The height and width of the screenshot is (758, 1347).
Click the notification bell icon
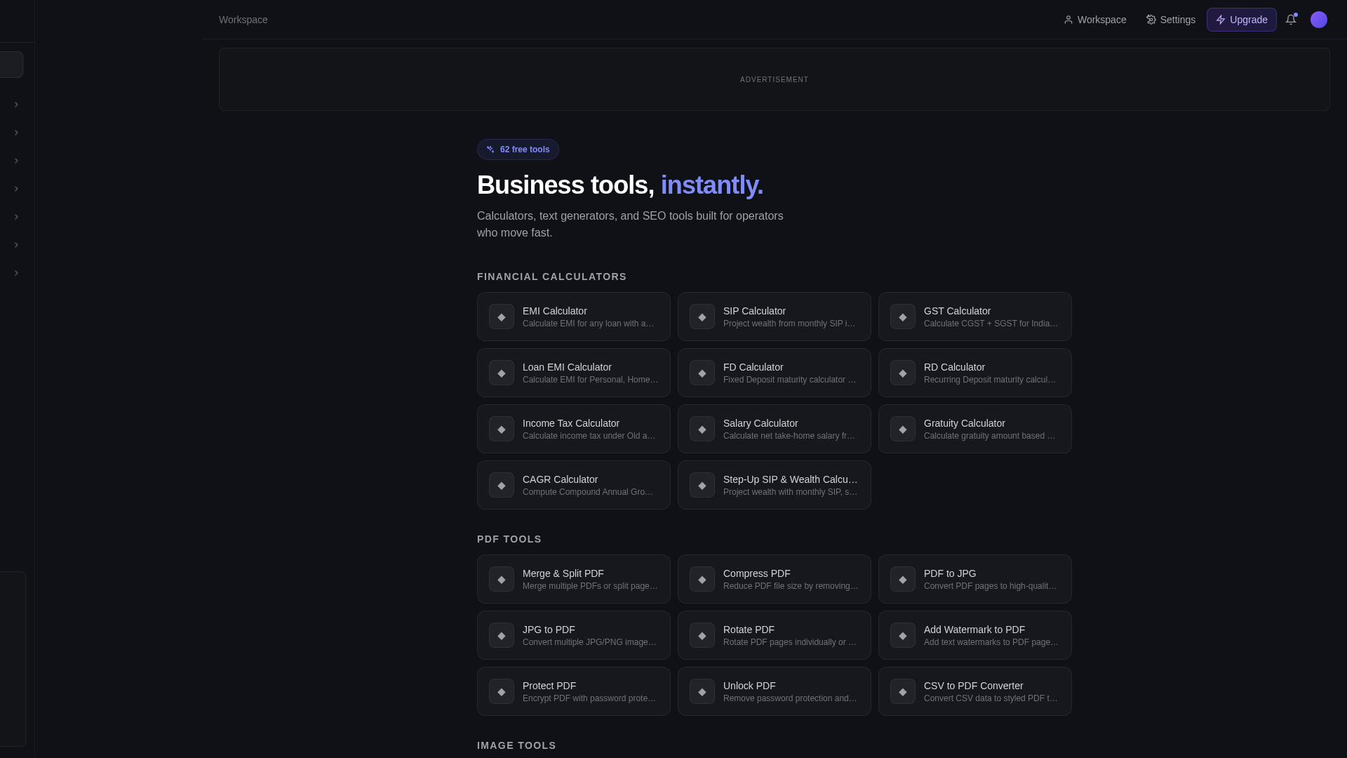1291,20
